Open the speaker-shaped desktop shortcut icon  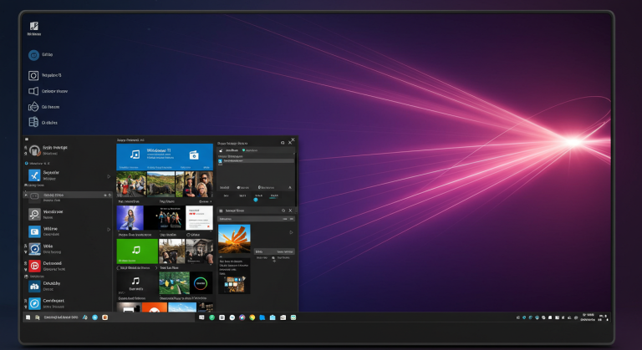33,91
